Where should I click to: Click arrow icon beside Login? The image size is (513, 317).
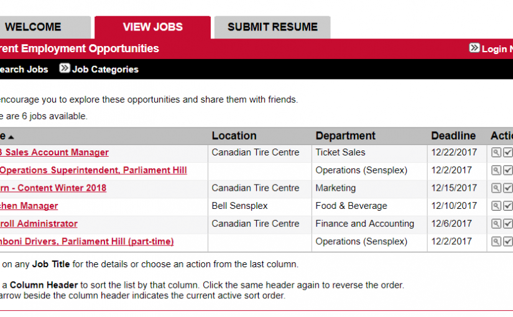tap(474, 48)
